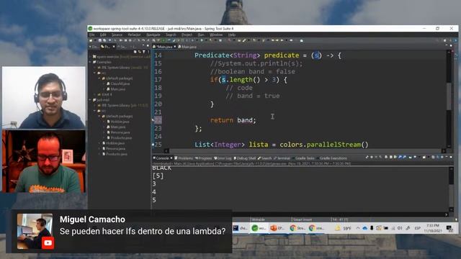Screen dimensions: 461x259
Task: Click the Save toolbar icon
Action: (x=100, y=40)
